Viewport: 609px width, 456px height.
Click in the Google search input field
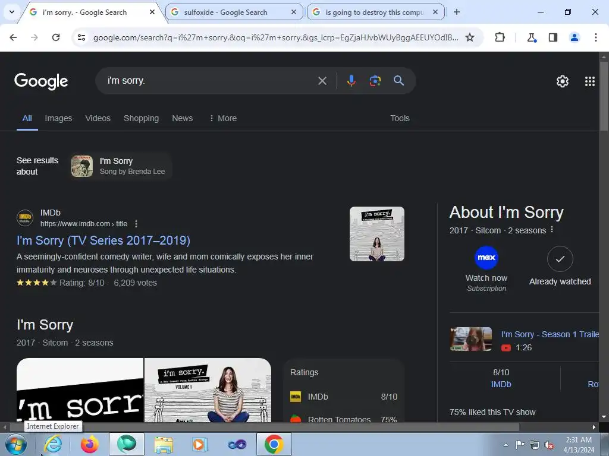[210, 81]
